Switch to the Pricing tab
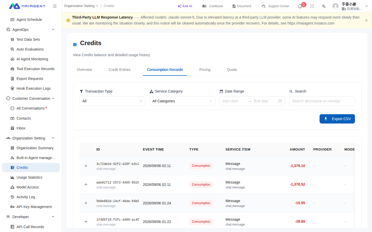 click(205, 70)
